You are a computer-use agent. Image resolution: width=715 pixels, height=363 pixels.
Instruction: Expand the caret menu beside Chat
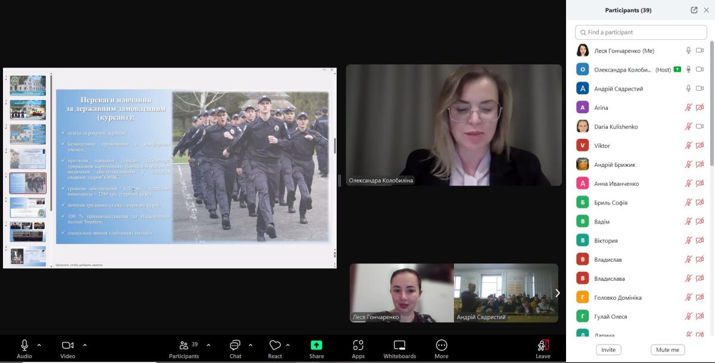pos(250,345)
